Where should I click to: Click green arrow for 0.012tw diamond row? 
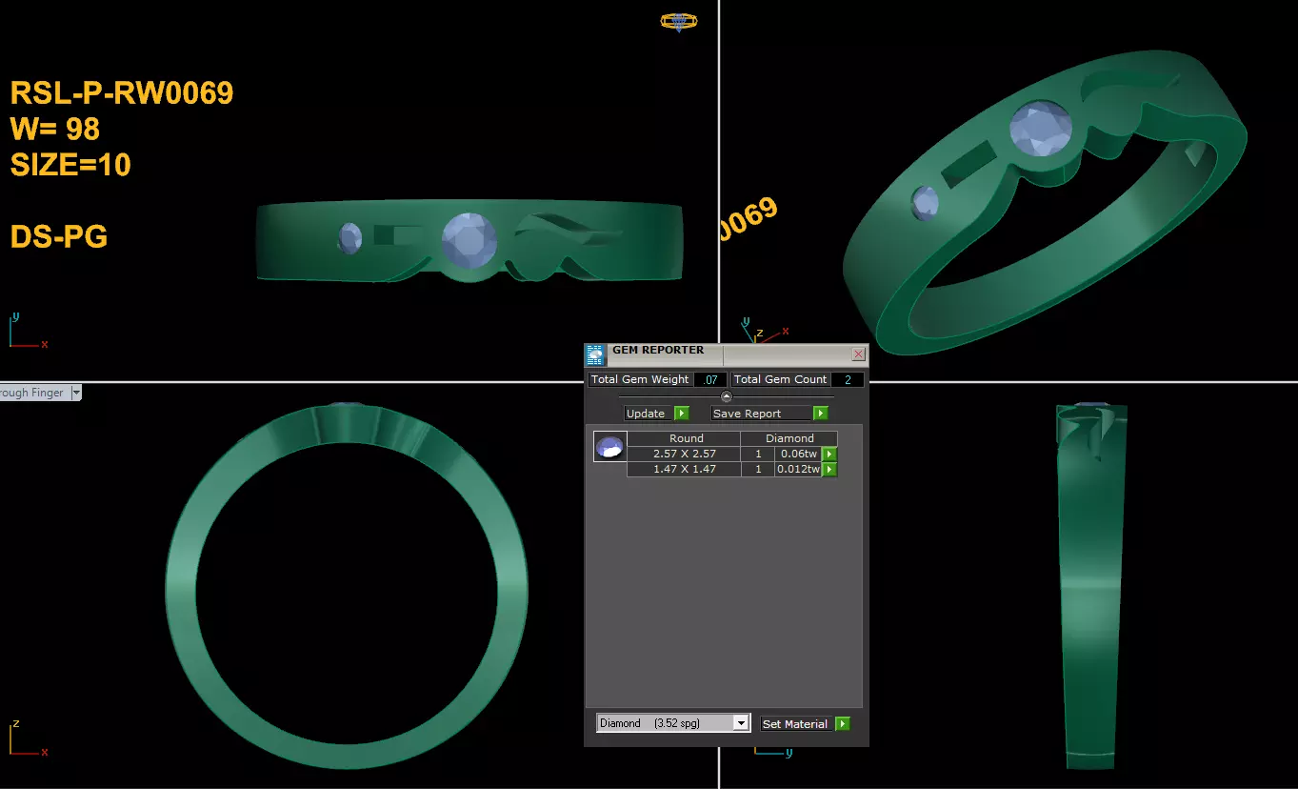[x=829, y=470]
